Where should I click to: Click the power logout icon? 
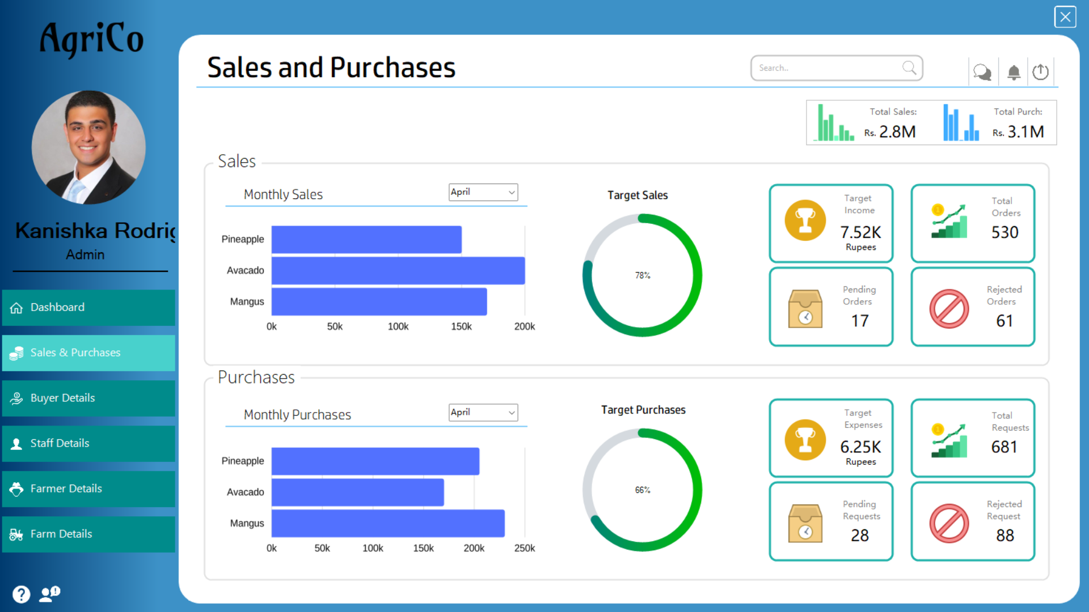[x=1040, y=72]
